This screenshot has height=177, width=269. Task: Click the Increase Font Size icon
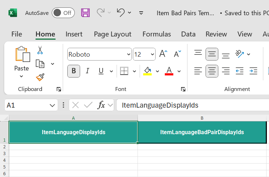[x=163, y=54]
